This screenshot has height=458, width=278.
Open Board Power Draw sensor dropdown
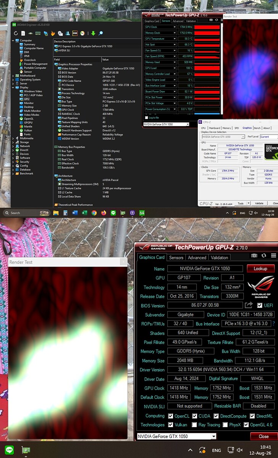tap(175, 91)
